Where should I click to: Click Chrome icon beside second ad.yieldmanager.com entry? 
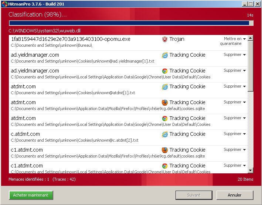[x=165, y=71]
